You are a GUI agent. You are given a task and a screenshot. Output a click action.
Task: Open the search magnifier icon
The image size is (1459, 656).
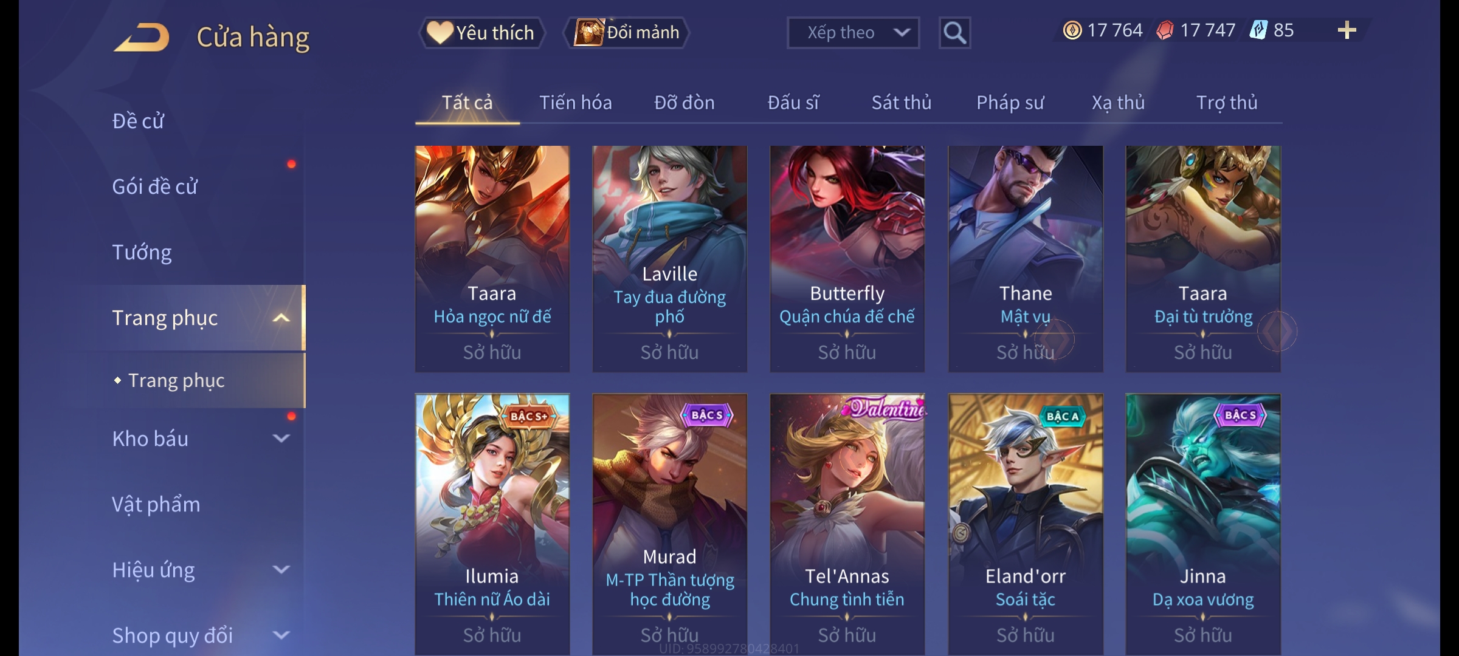coord(954,33)
